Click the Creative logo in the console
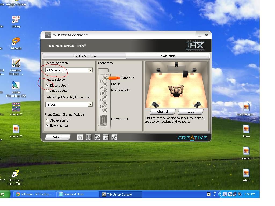Viewport: 275px width, 206px height. 192,138
